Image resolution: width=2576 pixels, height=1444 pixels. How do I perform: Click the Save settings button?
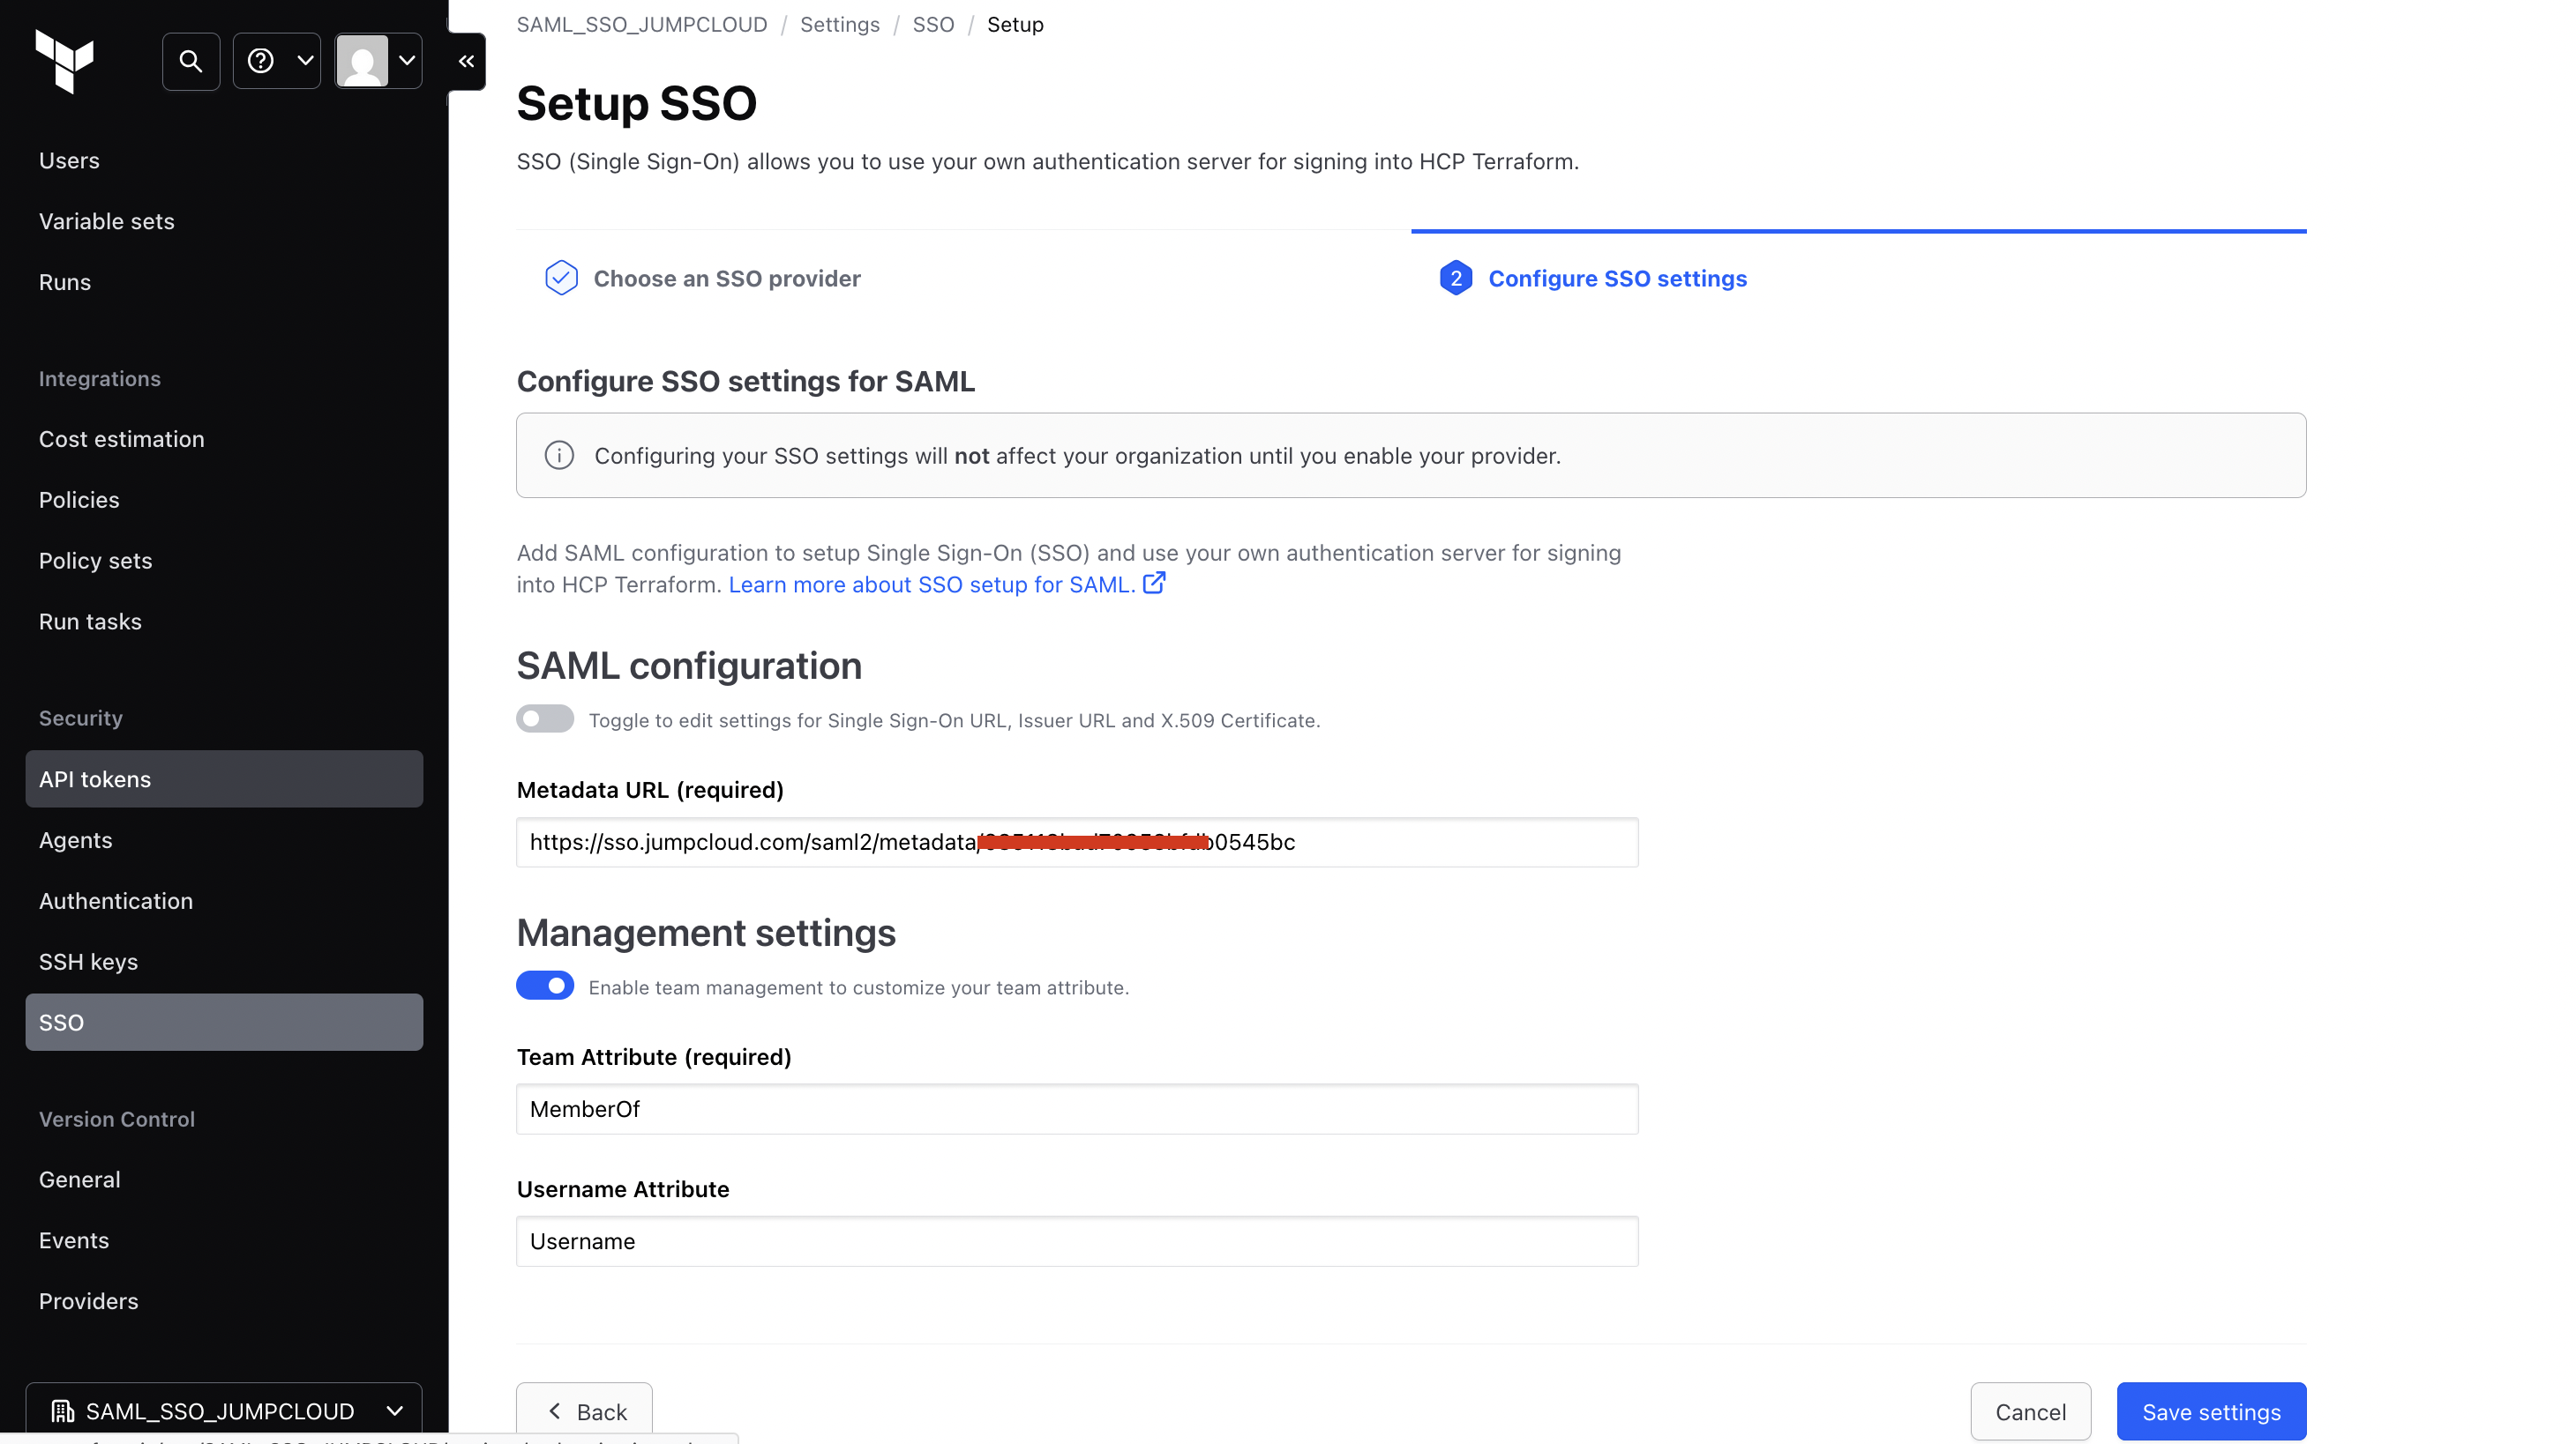pos(2211,1411)
